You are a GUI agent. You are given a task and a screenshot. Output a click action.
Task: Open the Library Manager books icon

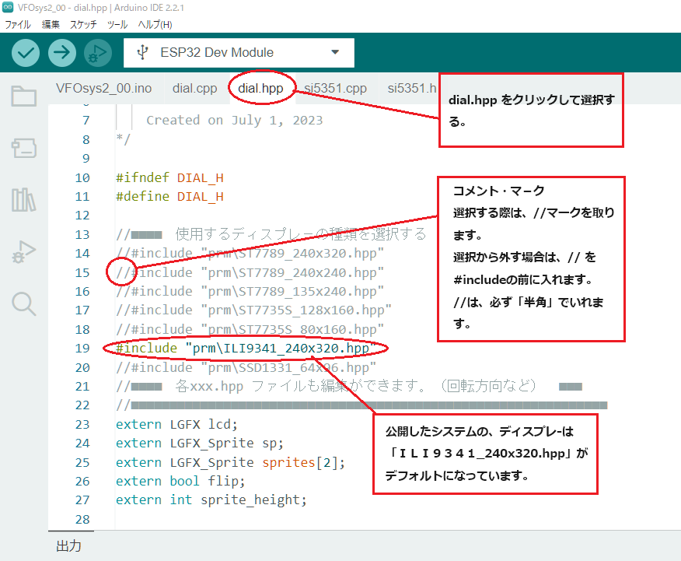[24, 200]
